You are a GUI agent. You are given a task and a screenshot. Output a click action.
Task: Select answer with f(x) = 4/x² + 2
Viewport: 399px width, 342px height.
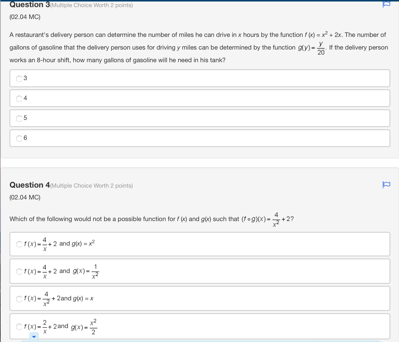coord(19,299)
